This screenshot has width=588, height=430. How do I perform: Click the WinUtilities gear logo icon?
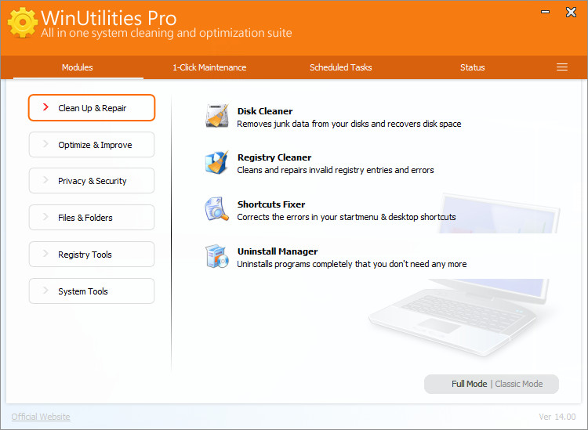click(x=23, y=22)
